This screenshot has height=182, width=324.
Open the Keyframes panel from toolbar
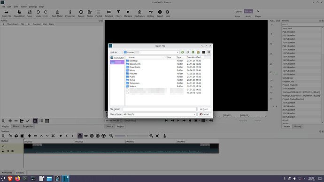(139, 14)
